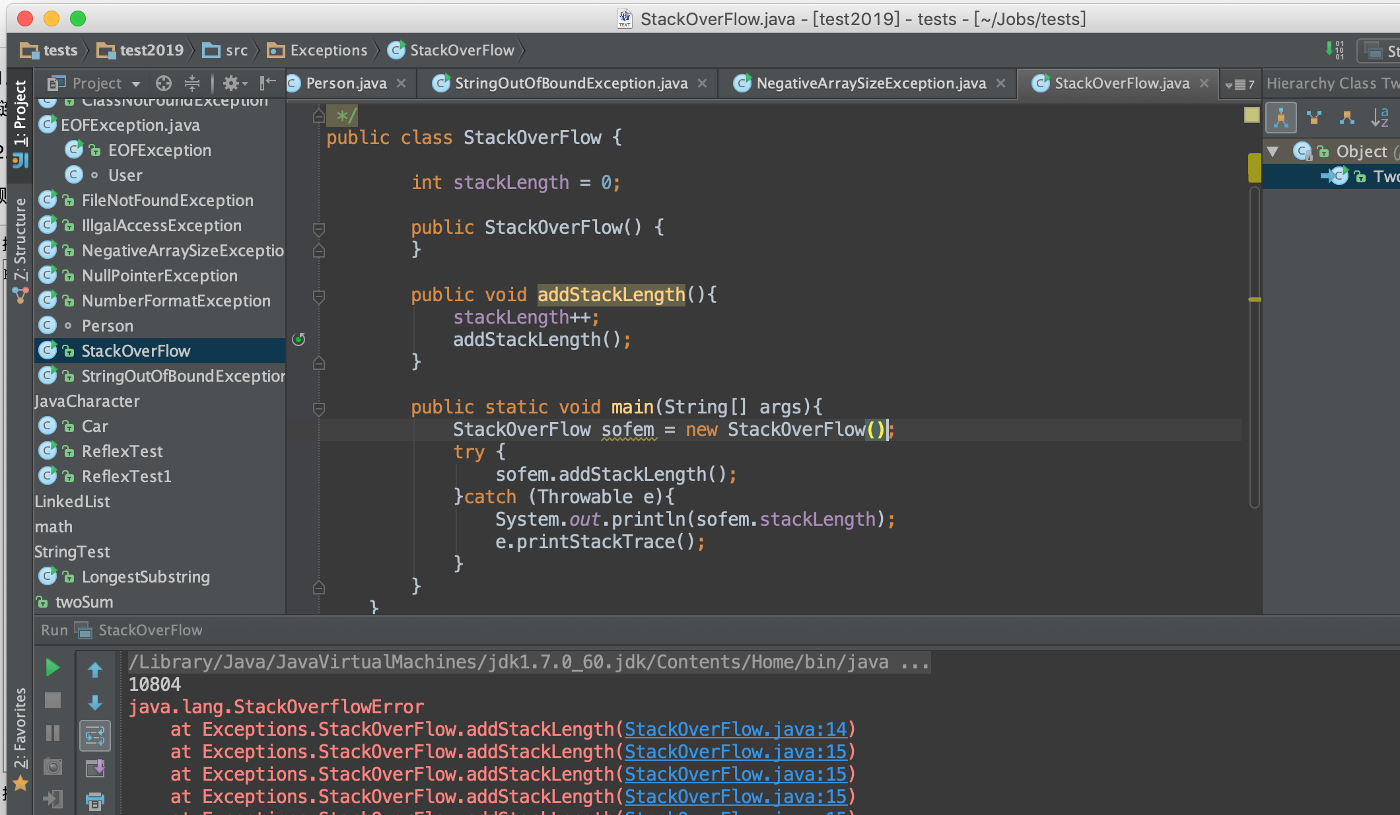Click the Make Project build icon
This screenshot has height=815, width=1400.
point(1335,50)
